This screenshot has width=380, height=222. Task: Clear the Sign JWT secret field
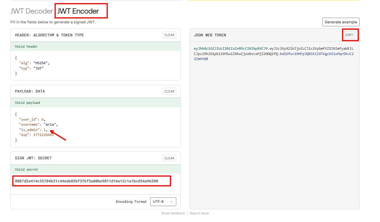tap(169, 158)
